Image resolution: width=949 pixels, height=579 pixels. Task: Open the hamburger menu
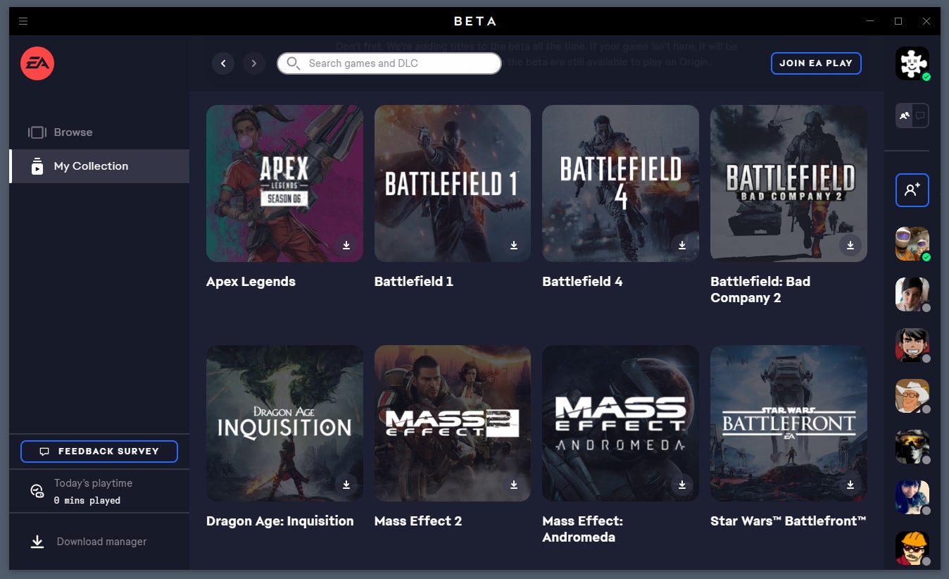click(23, 21)
